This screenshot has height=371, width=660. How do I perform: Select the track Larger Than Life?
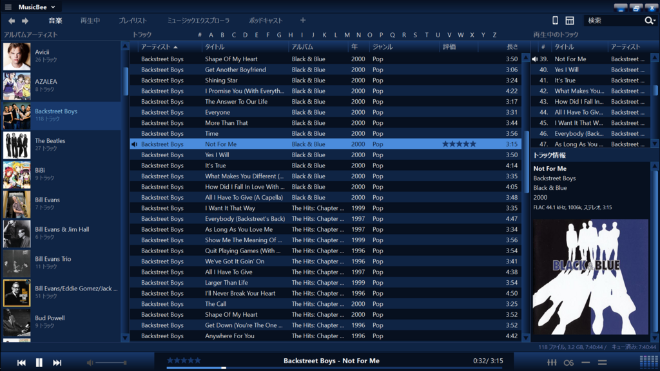coord(325,283)
